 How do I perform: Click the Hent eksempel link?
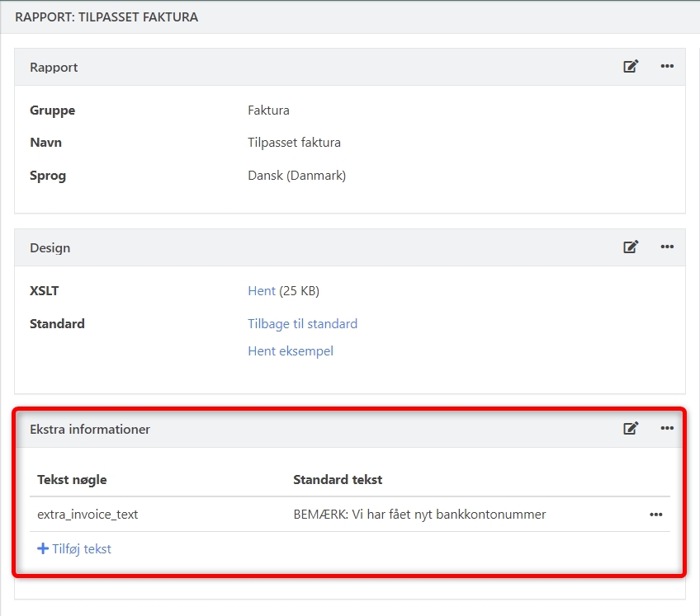[x=291, y=351]
